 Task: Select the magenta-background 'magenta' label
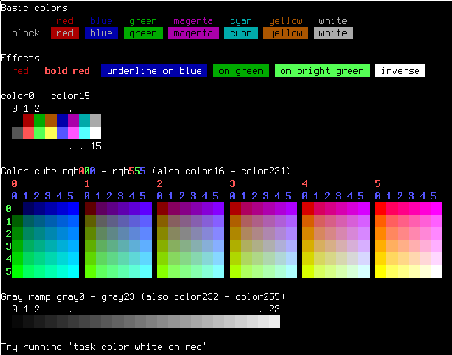coord(194,33)
